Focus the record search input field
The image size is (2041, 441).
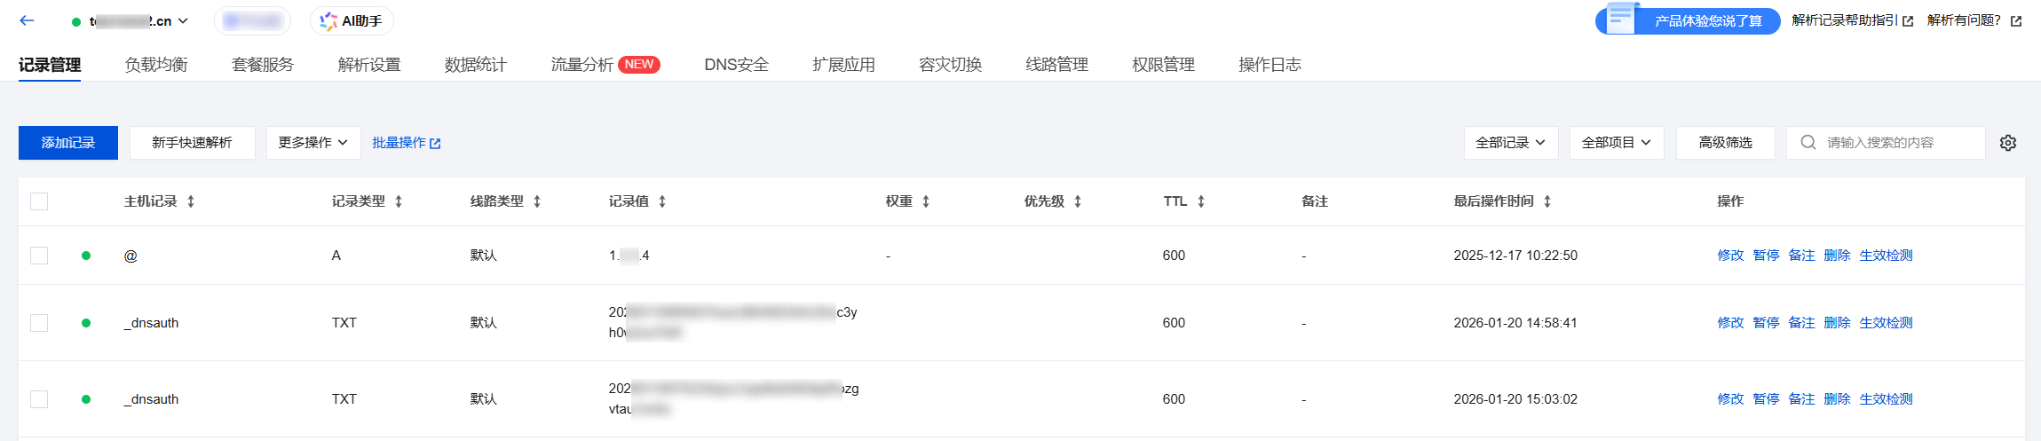pos(1900,143)
